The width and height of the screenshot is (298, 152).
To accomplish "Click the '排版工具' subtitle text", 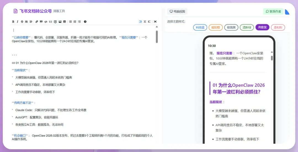I will coord(59,11).
